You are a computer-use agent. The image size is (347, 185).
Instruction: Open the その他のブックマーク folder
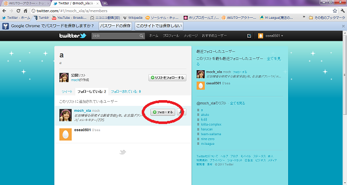(327, 18)
